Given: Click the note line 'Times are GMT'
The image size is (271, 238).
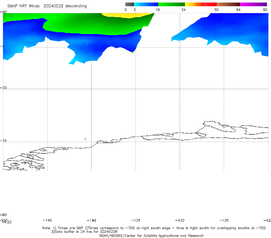Looking at the screenshot, I should click(x=71, y=228).
